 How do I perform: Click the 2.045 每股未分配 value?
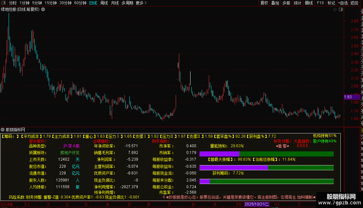click(x=191, y=180)
